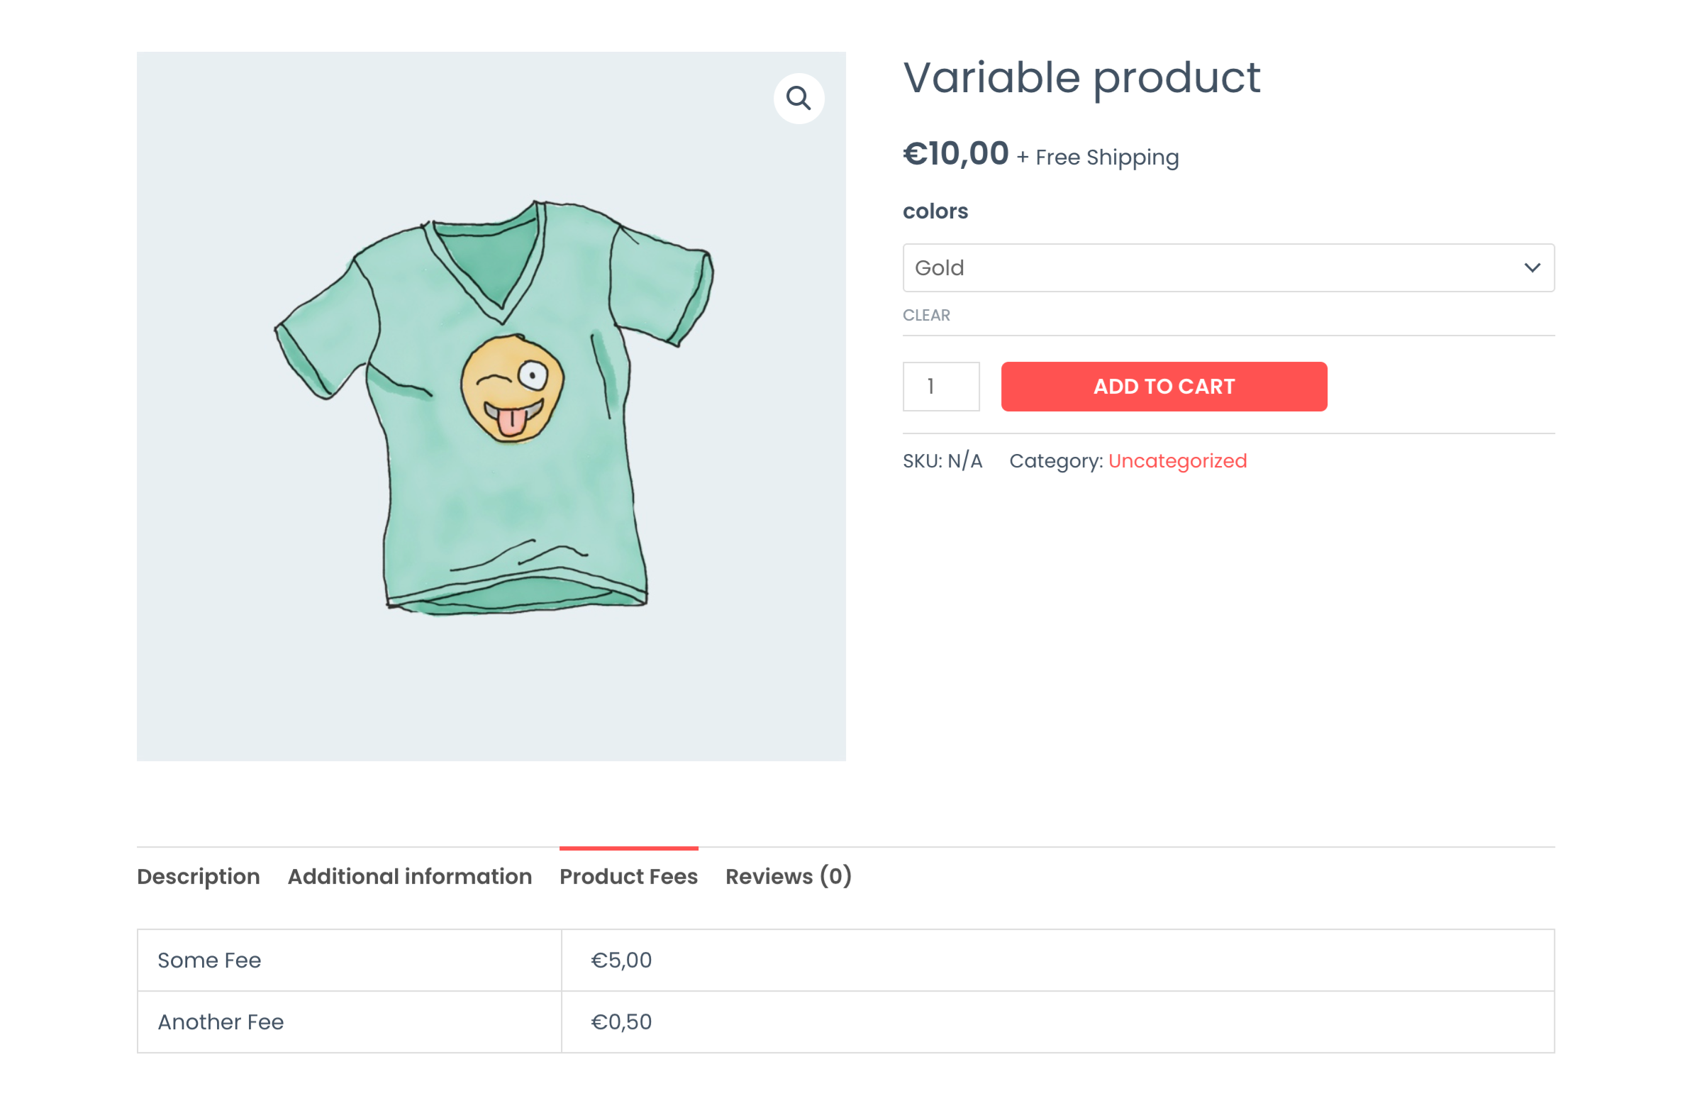Click the quantity input field
Image resolution: width=1692 pixels, height=1108 pixels.
point(940,386)
